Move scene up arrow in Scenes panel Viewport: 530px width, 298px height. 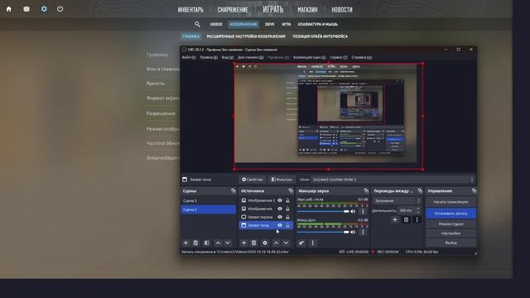point(218,243)
